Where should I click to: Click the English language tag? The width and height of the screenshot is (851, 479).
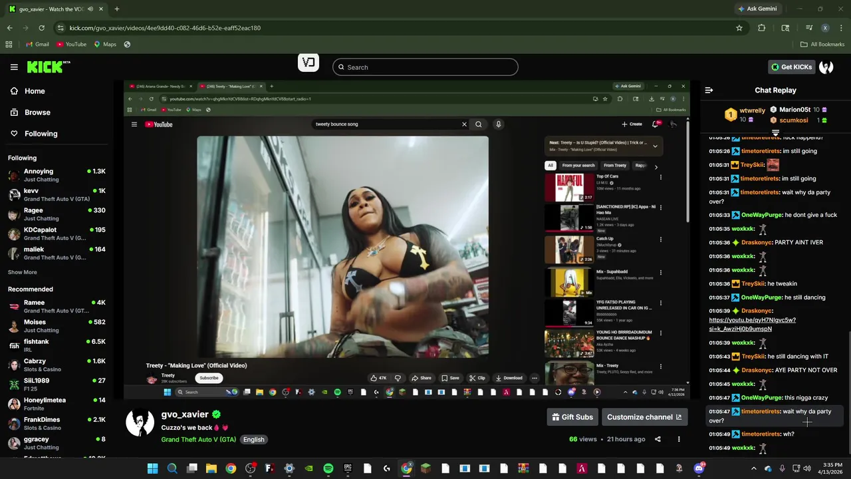coord(253,440)
